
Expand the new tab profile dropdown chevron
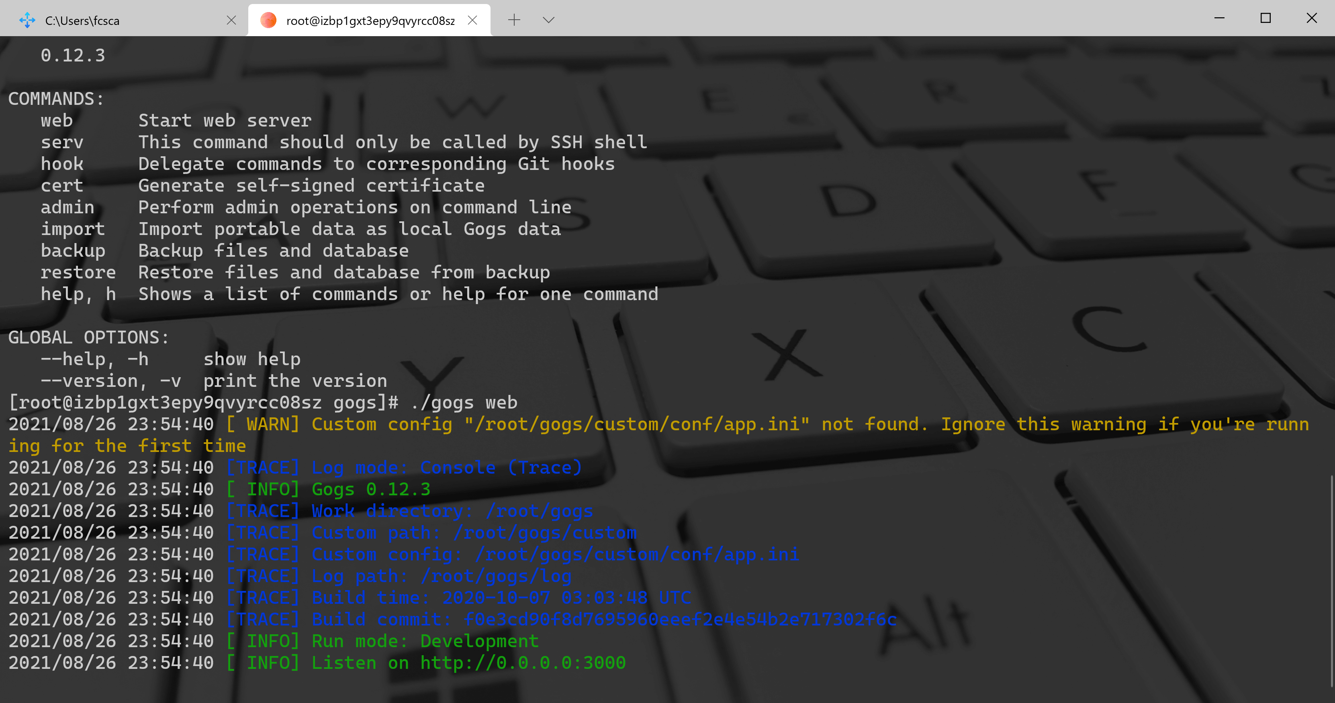pos(548,20)
